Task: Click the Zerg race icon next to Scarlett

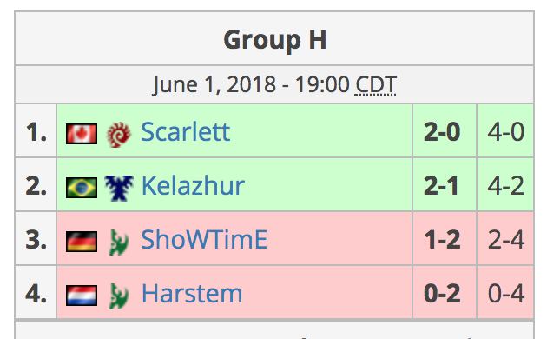Action: click(x=119, y=135)
